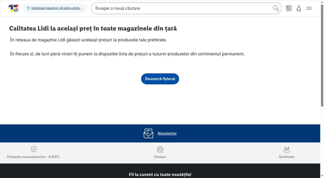Open the Sortiment link
Viewport: 324px width, 178px height.
[287, 157]
